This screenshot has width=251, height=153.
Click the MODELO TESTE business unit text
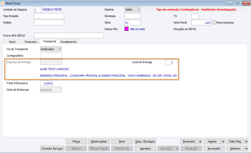click(x=52, y=10)
